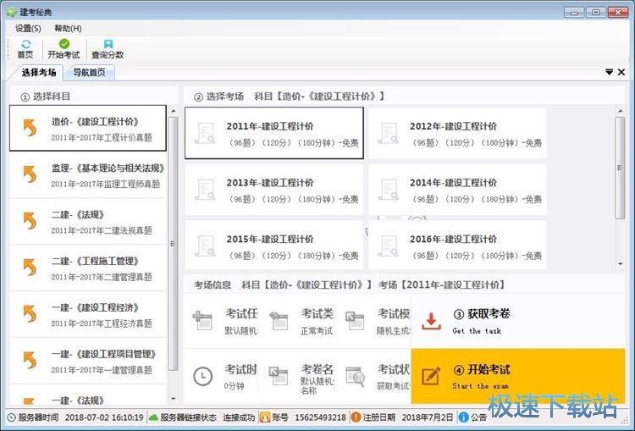Click the edit pencil icon for 开始考试

click(x=431, y=376)
